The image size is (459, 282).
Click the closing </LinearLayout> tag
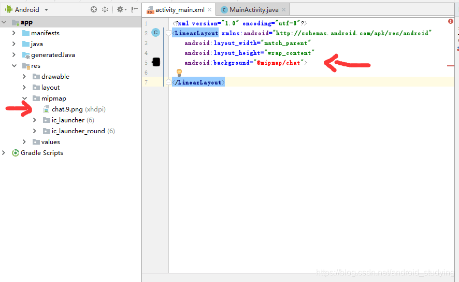pyautogui.click(x=198, y=82)
